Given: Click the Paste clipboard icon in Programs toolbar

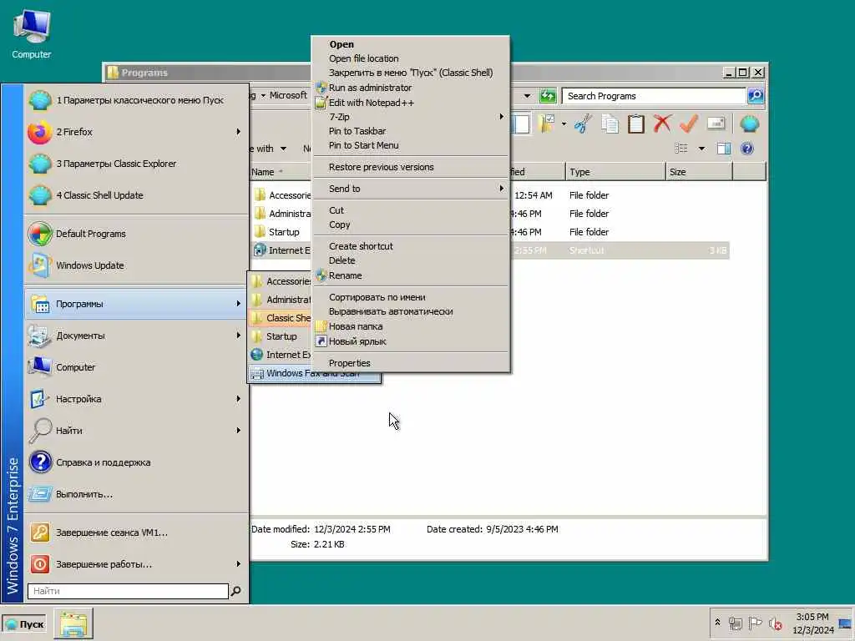Looking at the screenshot, I should click(635, 124).
